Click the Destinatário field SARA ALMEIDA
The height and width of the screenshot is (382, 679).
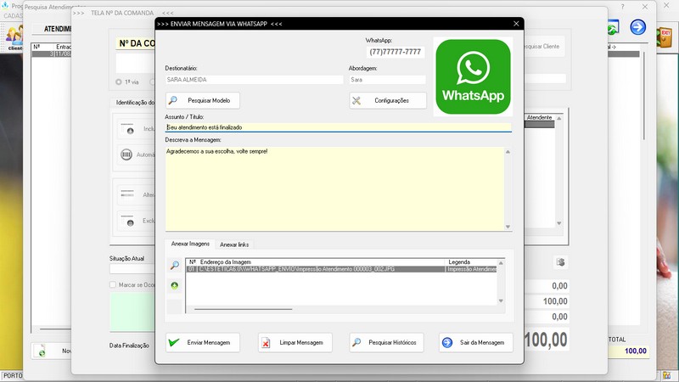pos(254,80)
